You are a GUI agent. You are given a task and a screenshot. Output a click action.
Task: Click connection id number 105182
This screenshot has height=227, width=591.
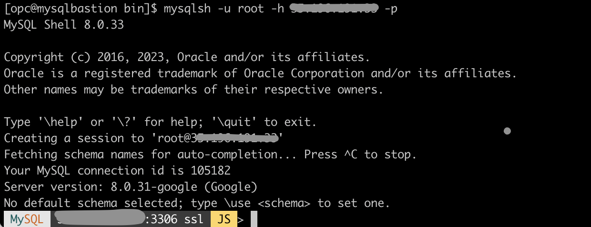tap(210, 171)
